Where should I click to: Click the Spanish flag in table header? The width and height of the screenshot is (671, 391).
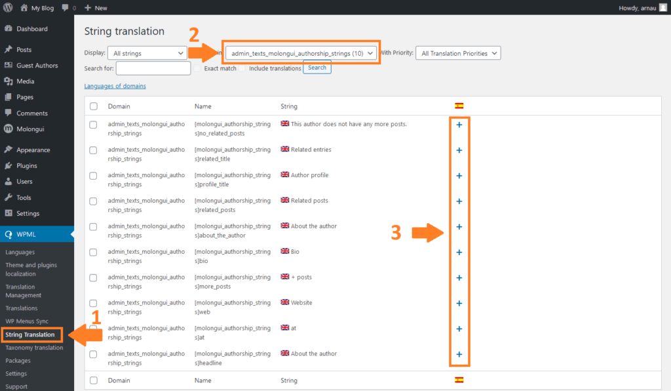tap(459, 106)
